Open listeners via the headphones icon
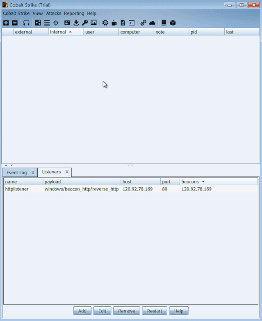 point(26,23)
